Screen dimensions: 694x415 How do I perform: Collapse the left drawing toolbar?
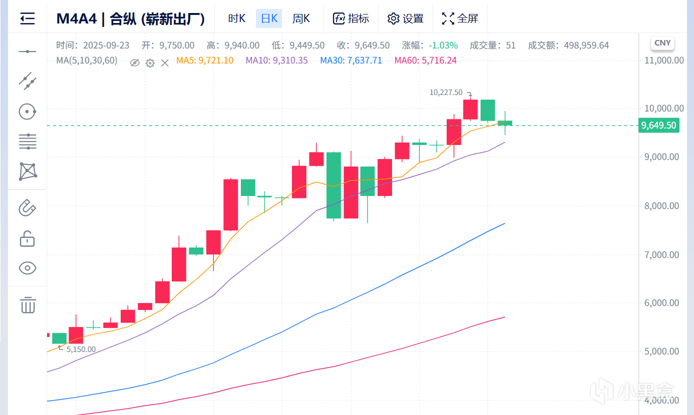pyautogui.click(x=28, y=19)
